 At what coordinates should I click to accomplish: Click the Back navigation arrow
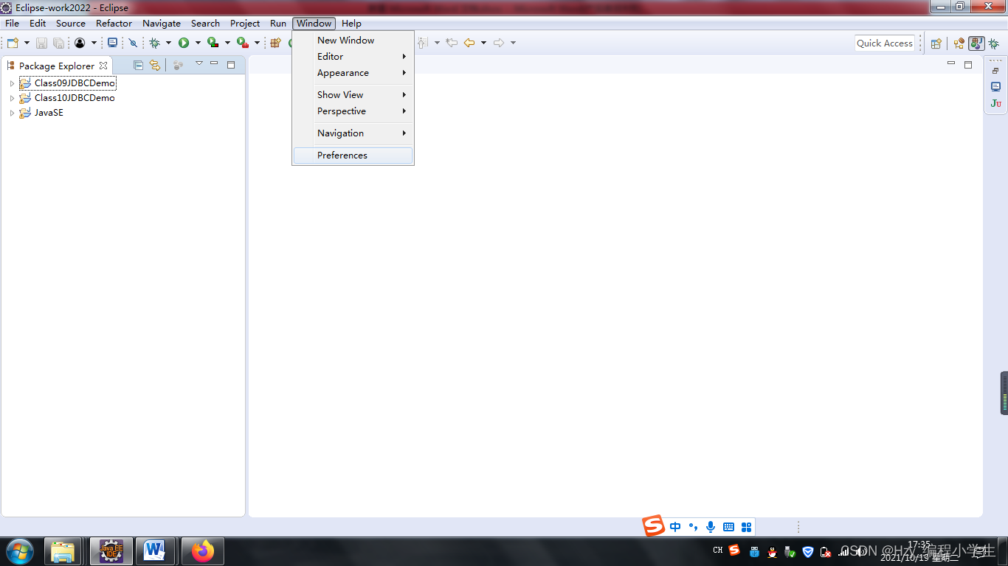point(469,43)
